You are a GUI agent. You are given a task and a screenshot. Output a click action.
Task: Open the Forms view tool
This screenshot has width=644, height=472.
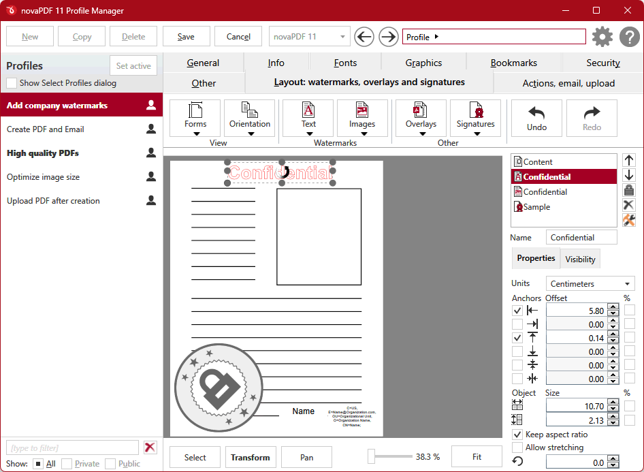click(195, 118)
